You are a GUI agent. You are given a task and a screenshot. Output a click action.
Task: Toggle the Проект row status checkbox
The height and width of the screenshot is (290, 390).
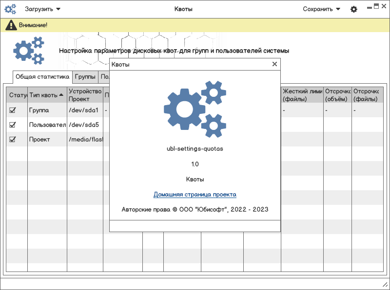coord(13,139)
